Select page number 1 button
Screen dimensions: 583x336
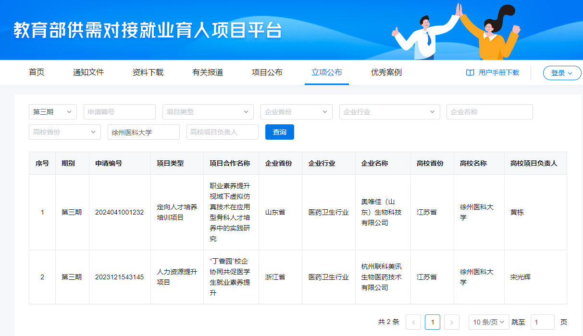pos(433,322)
